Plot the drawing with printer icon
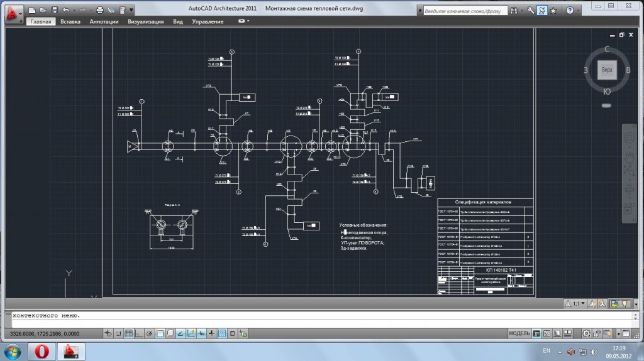Screen dimensions: 644x361 click(x=99, y=10)
